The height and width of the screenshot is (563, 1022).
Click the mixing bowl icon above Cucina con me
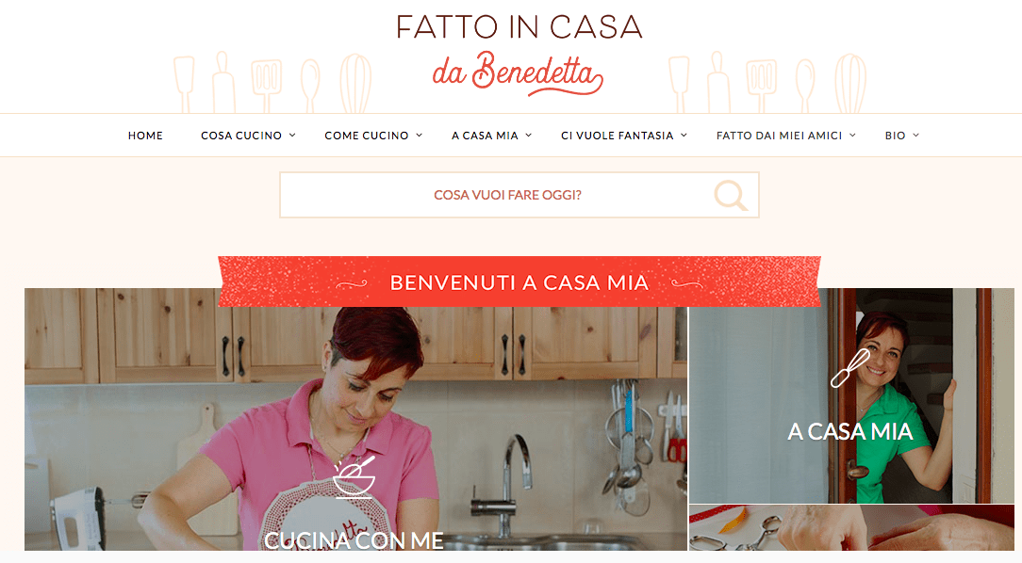point(354,476)
